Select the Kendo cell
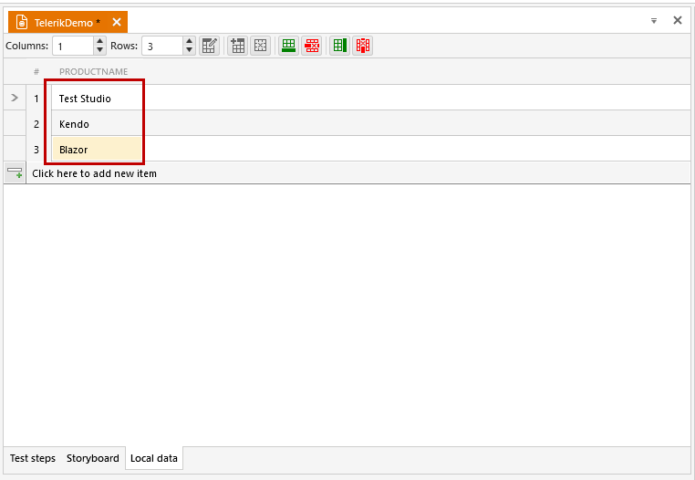The width and height of the screenshot is (695, 480). 97,124
